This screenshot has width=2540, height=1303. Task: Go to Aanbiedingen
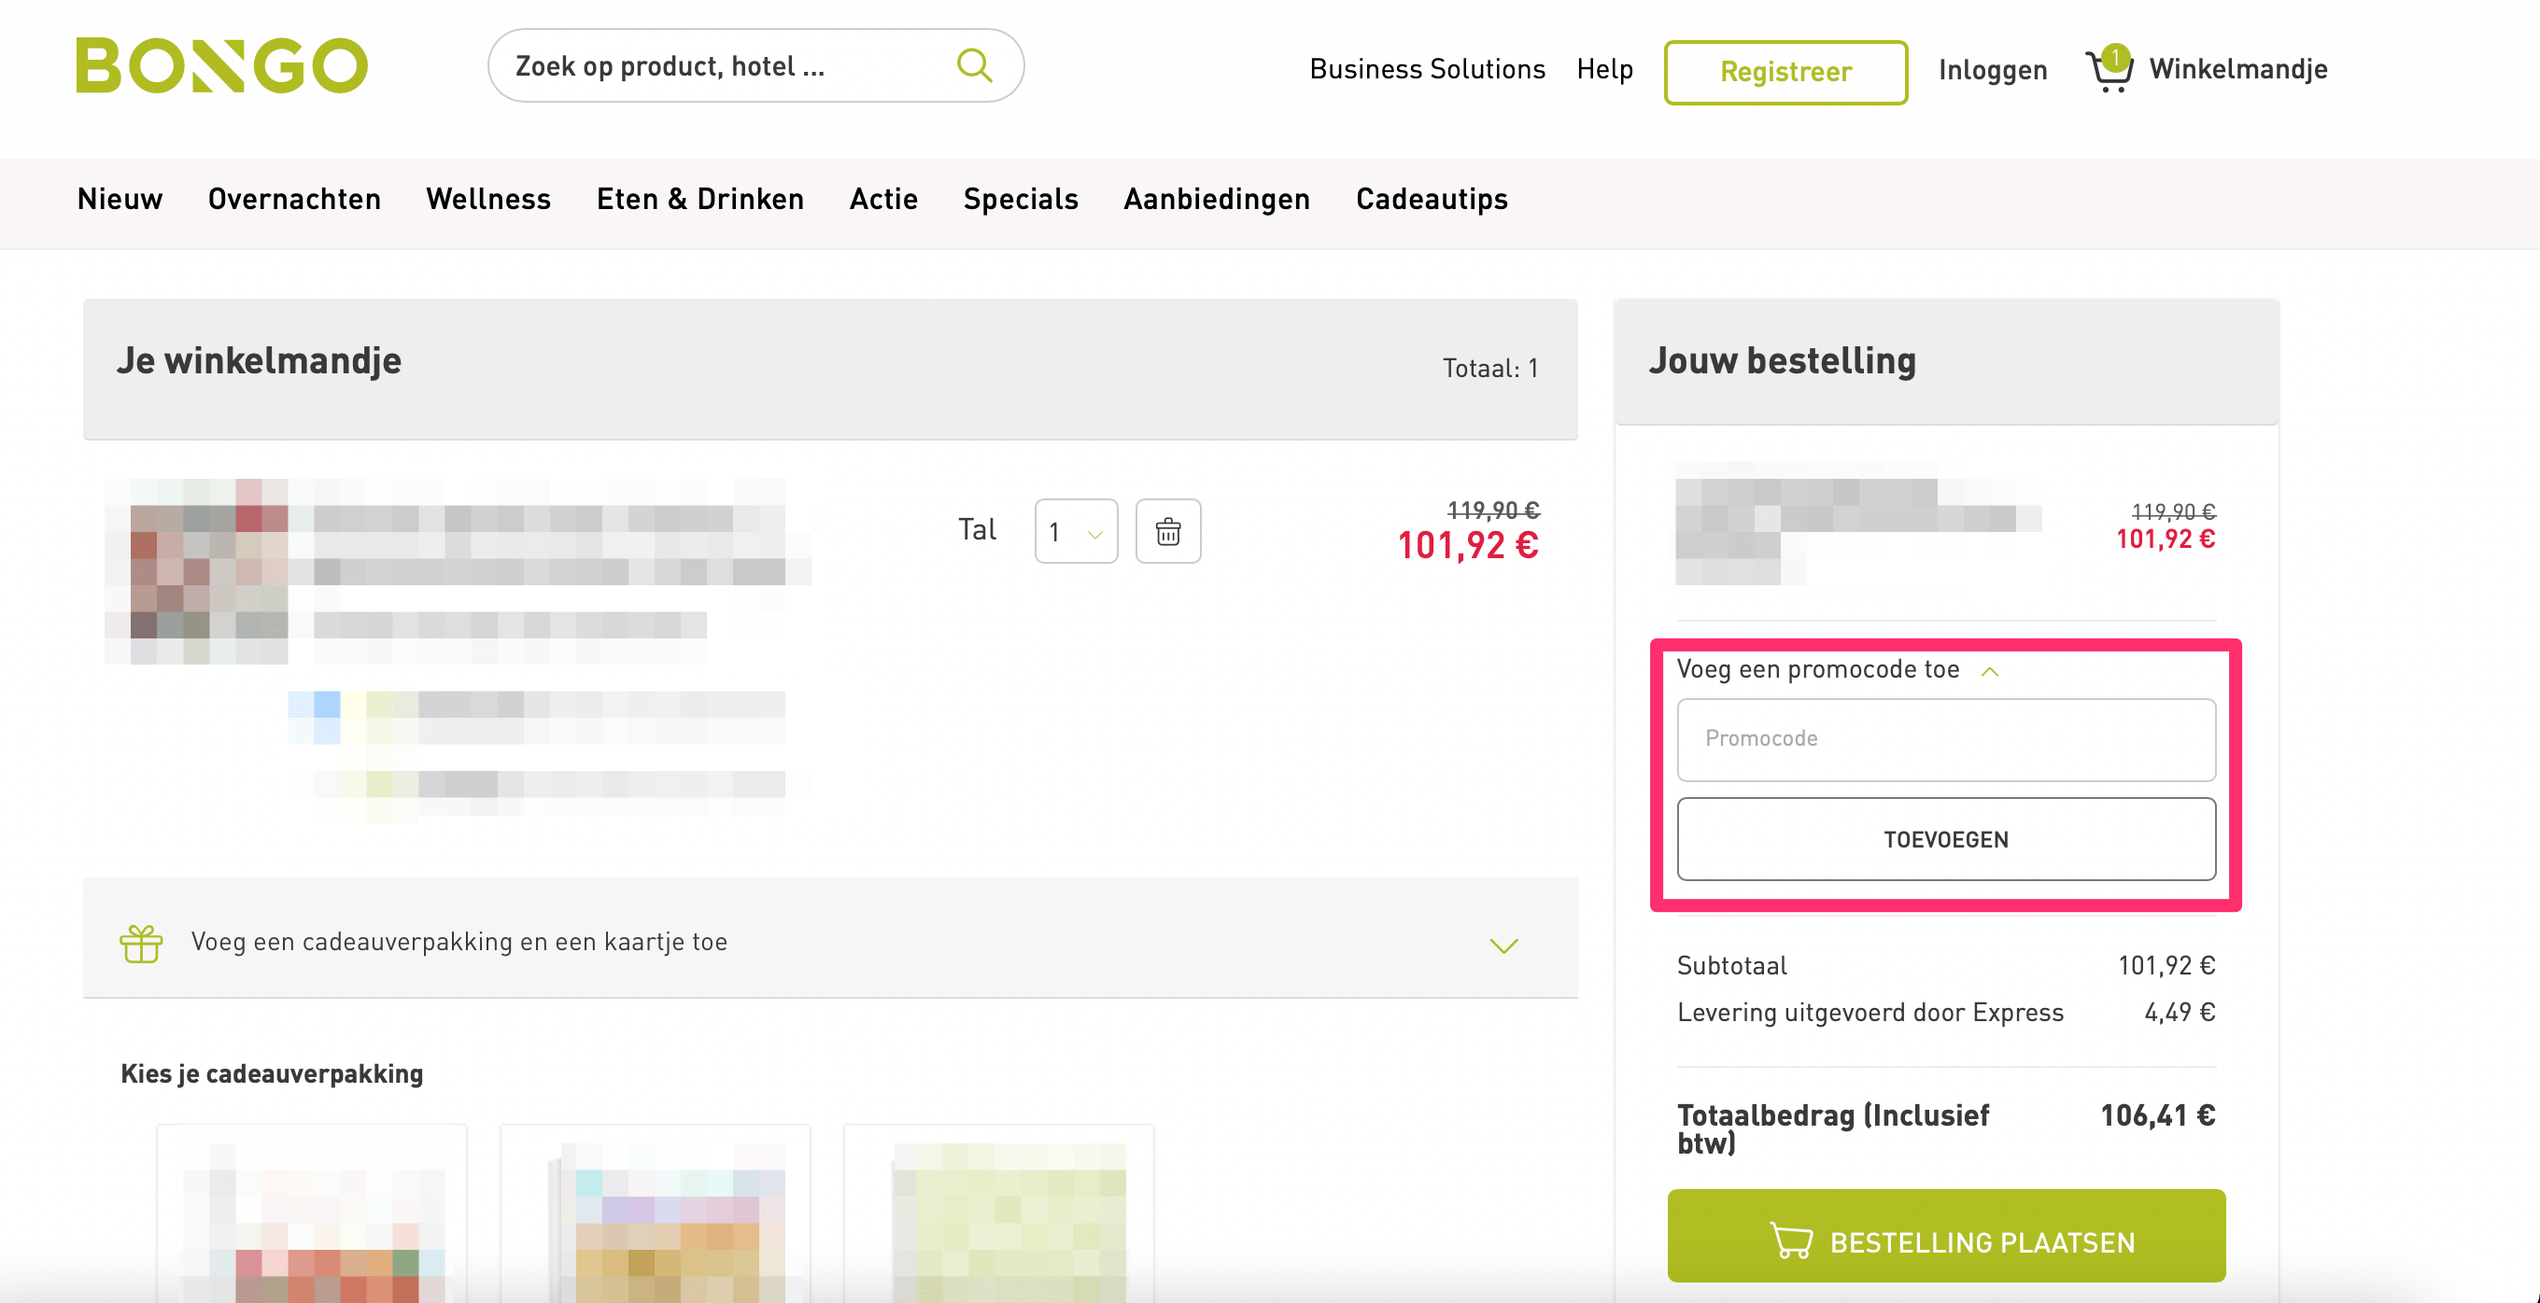[x=1217, y=199]
